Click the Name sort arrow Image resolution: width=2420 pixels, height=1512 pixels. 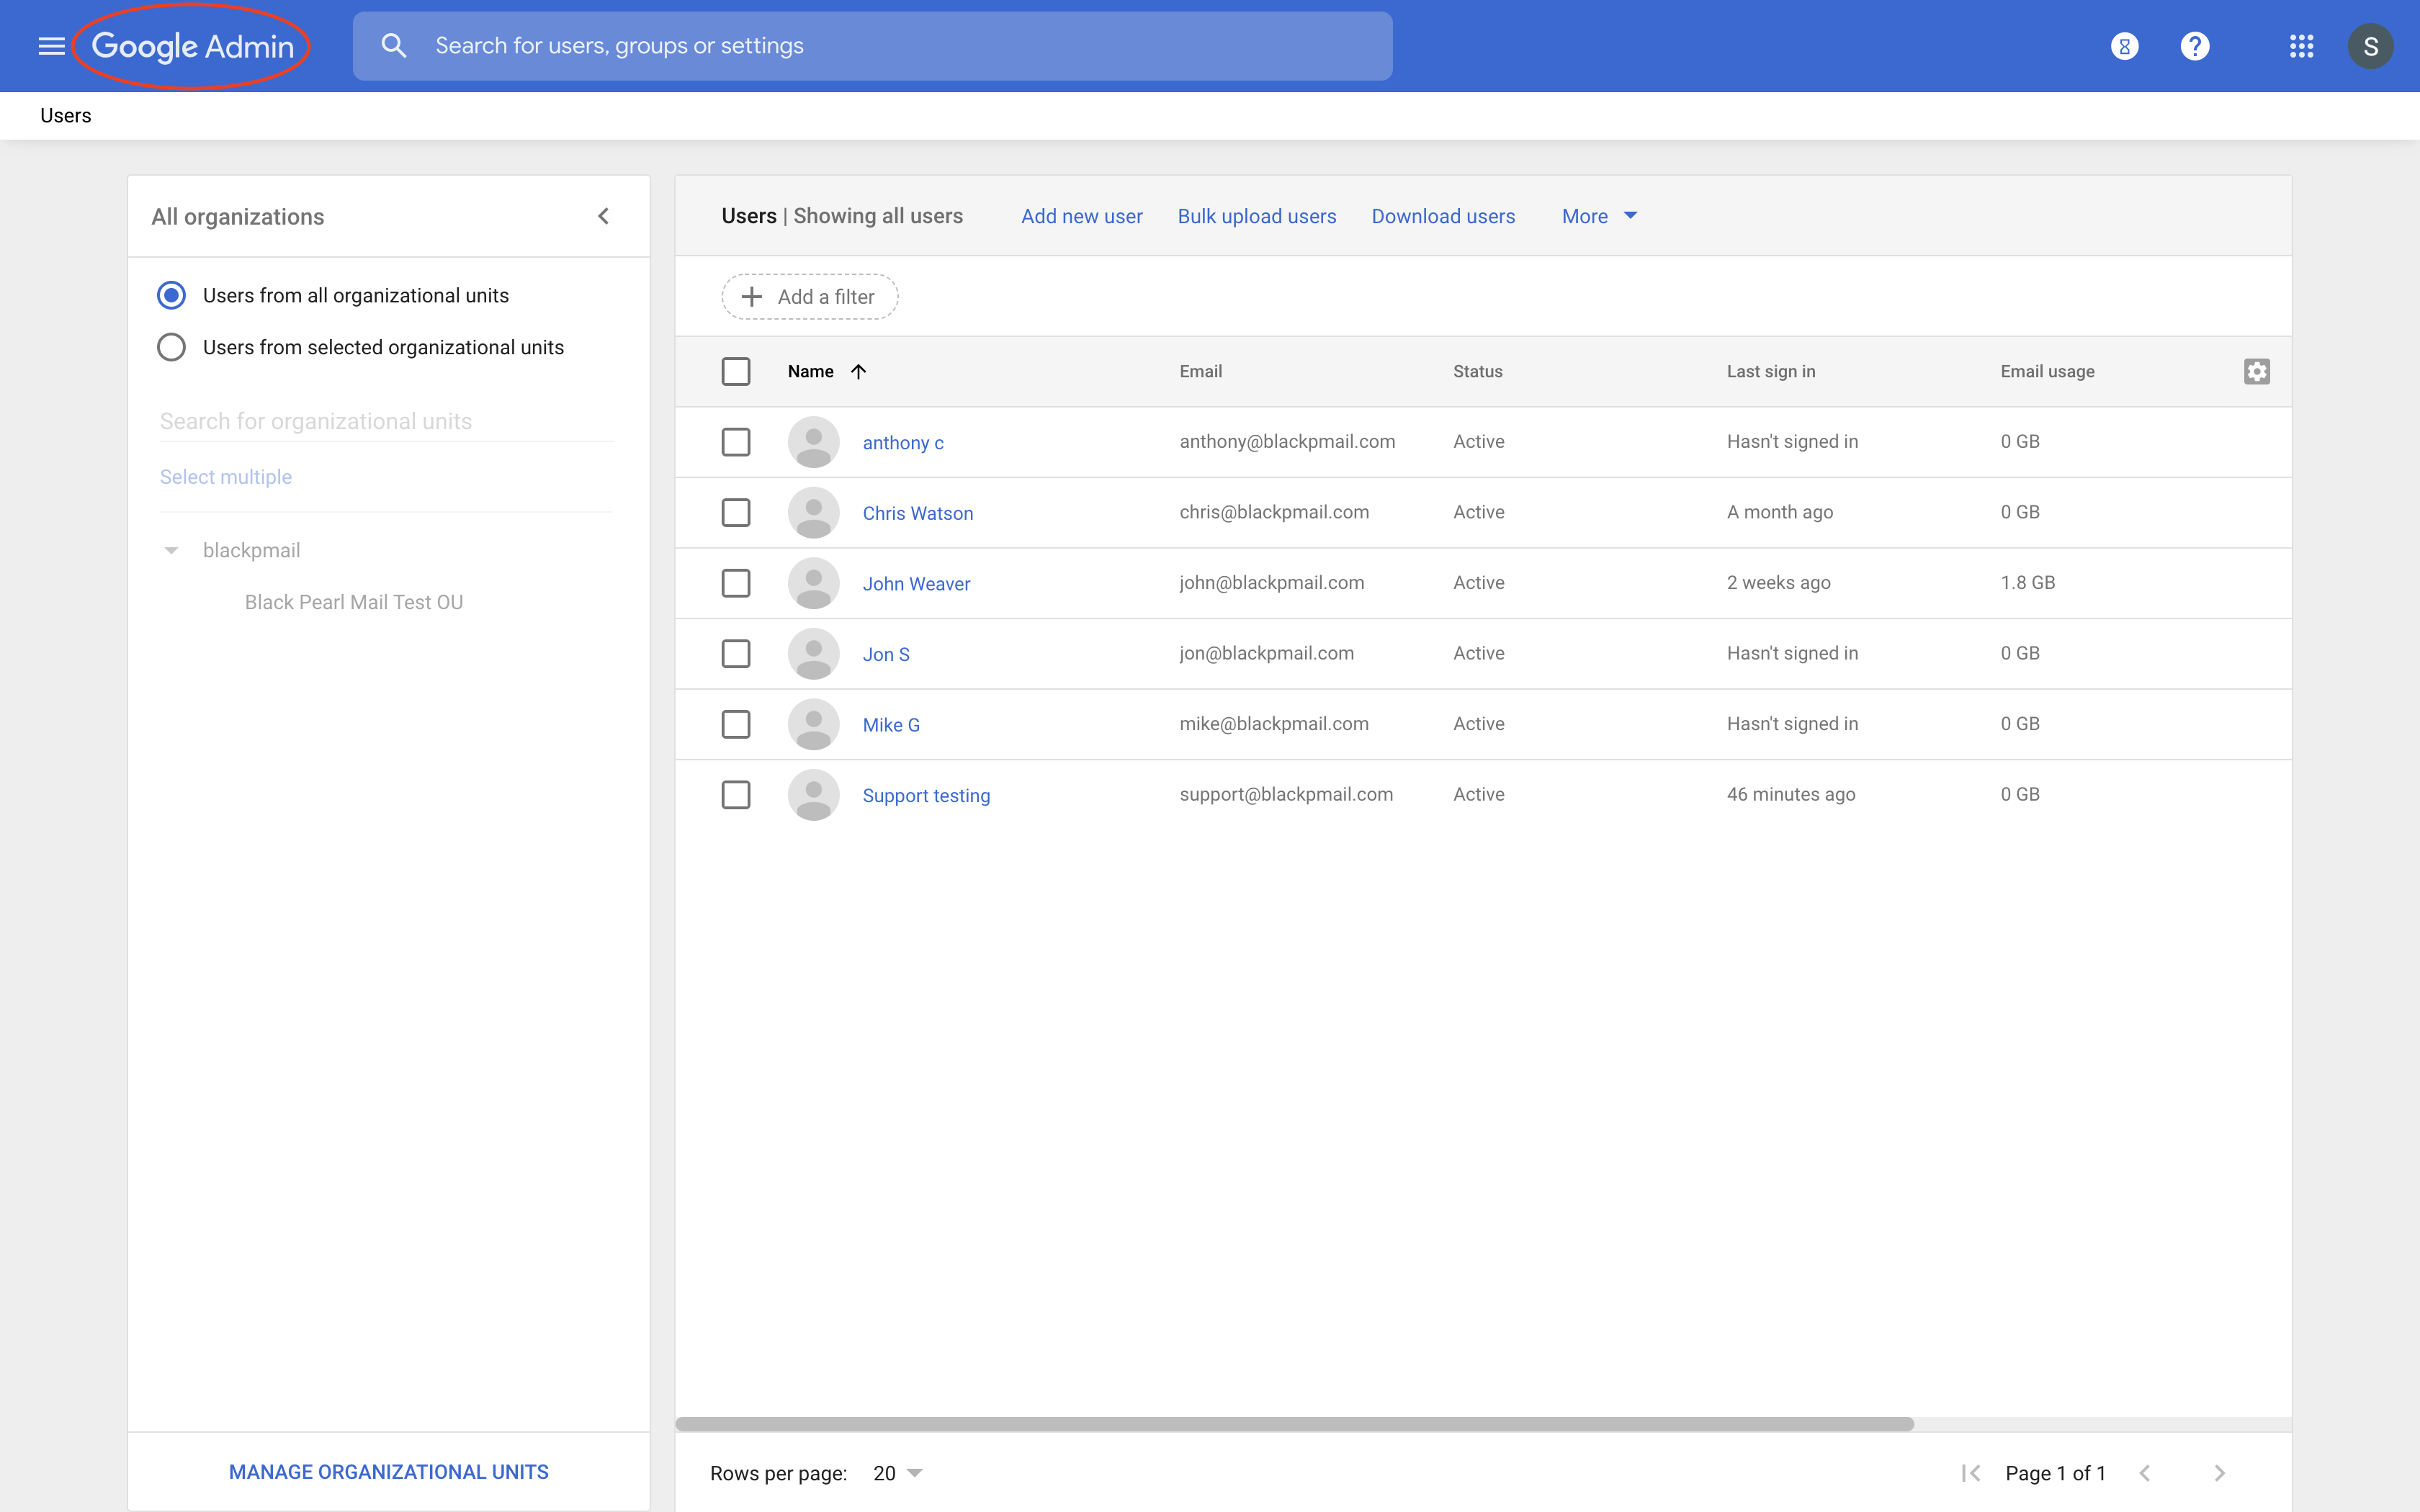858,371
